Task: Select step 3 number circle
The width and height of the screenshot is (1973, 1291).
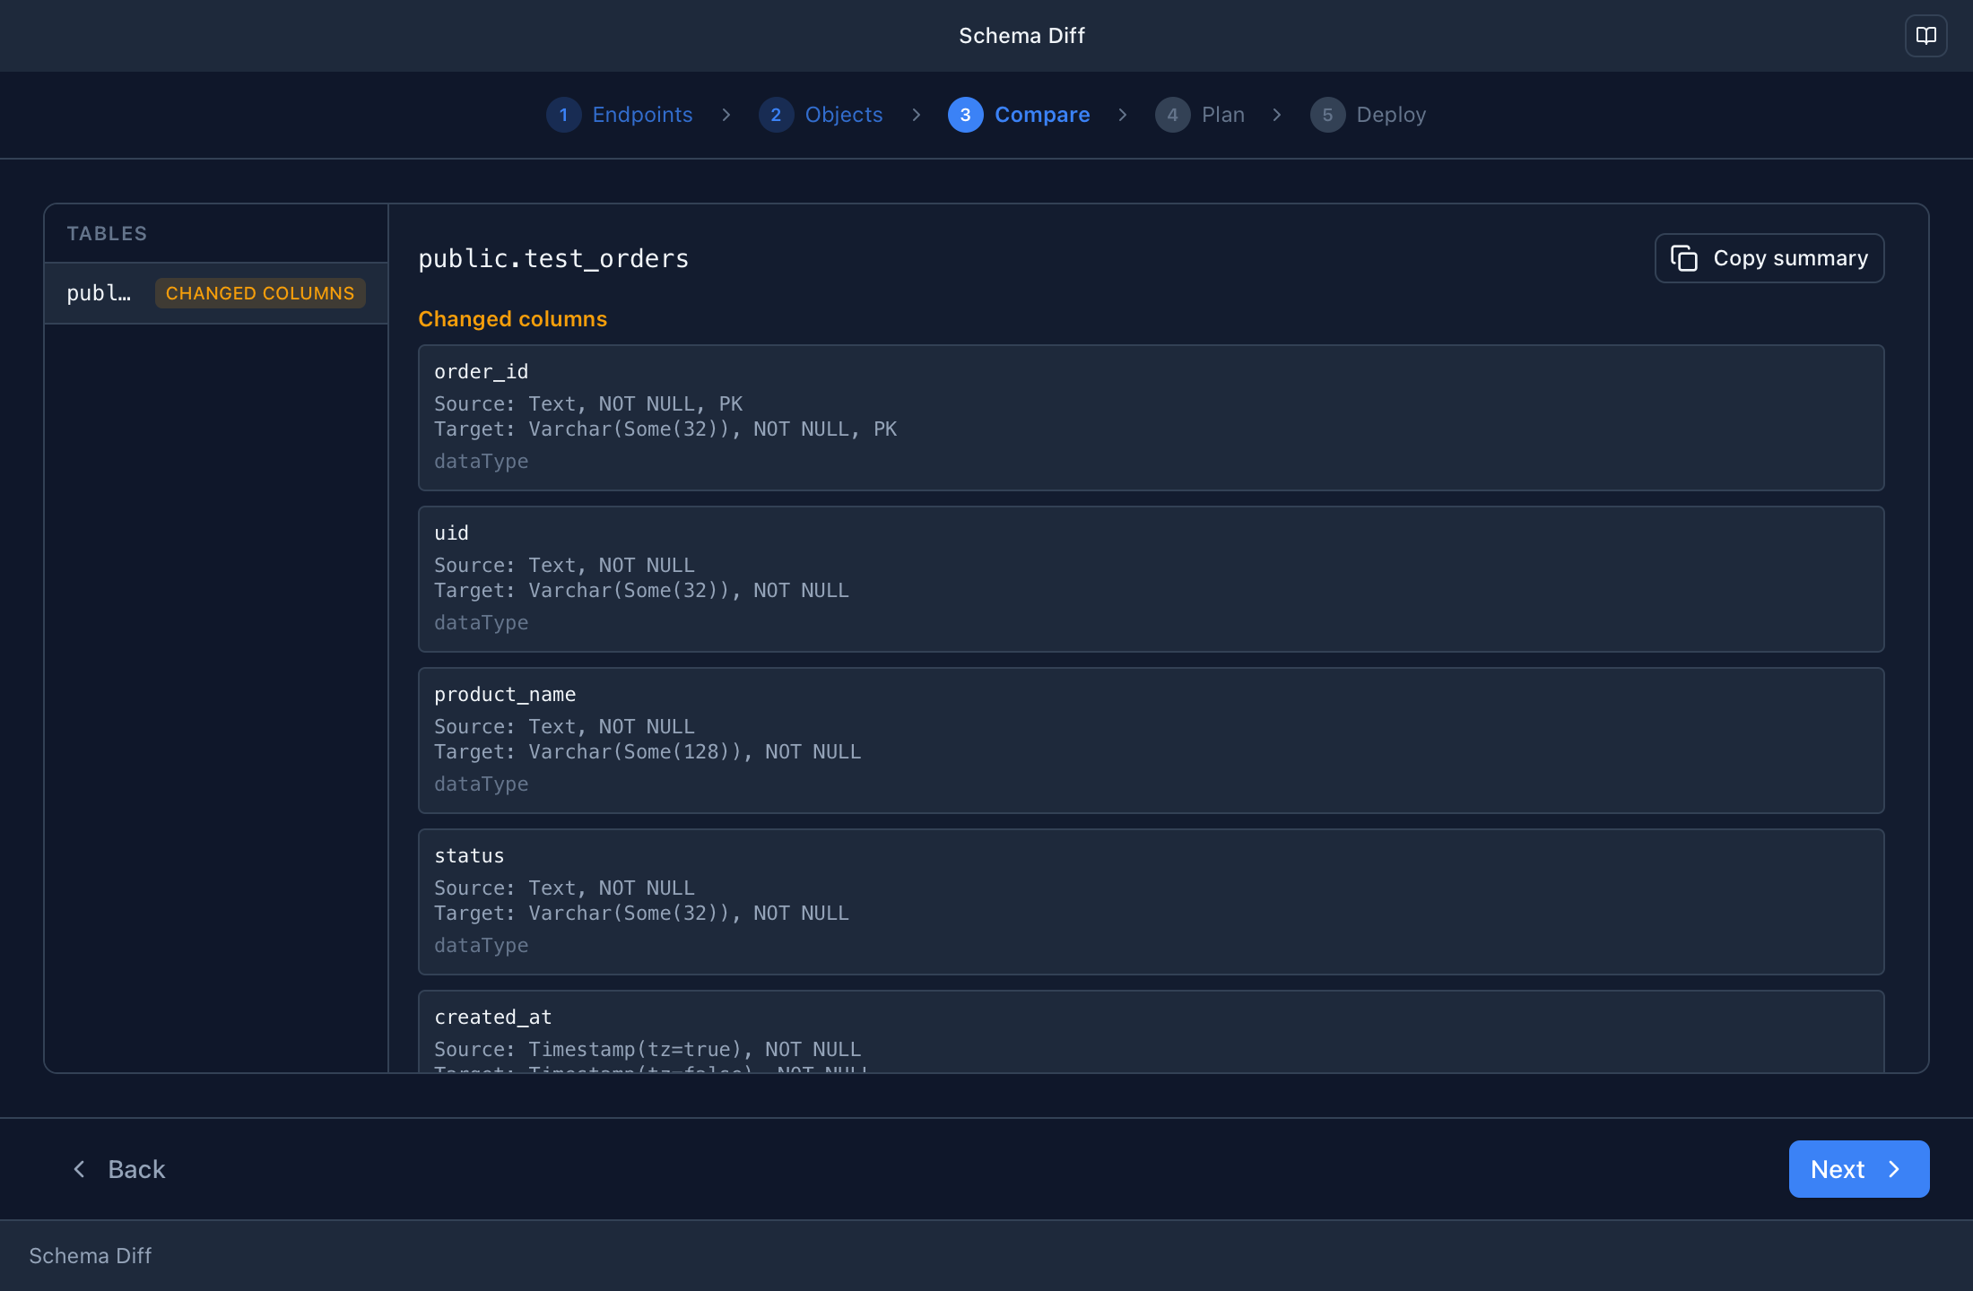Action: point(965,115)
